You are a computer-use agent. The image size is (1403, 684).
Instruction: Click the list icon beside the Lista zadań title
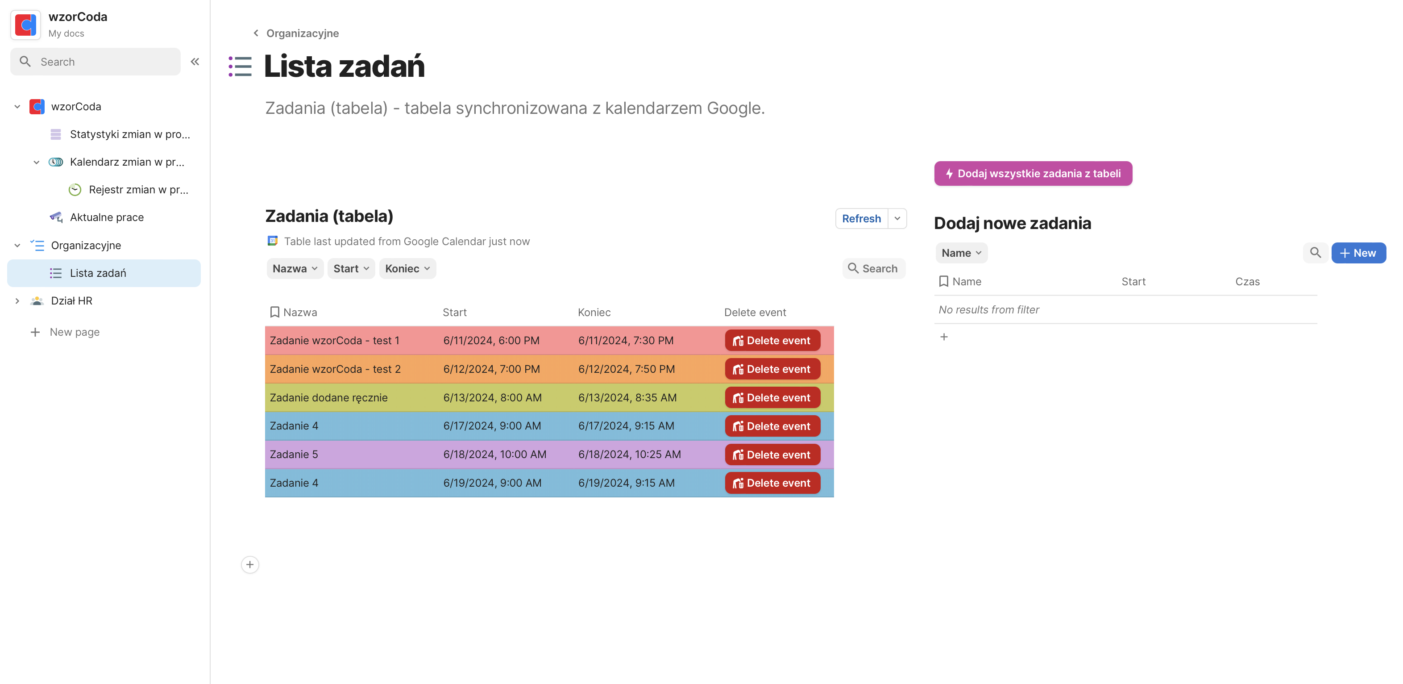[240, 66]
